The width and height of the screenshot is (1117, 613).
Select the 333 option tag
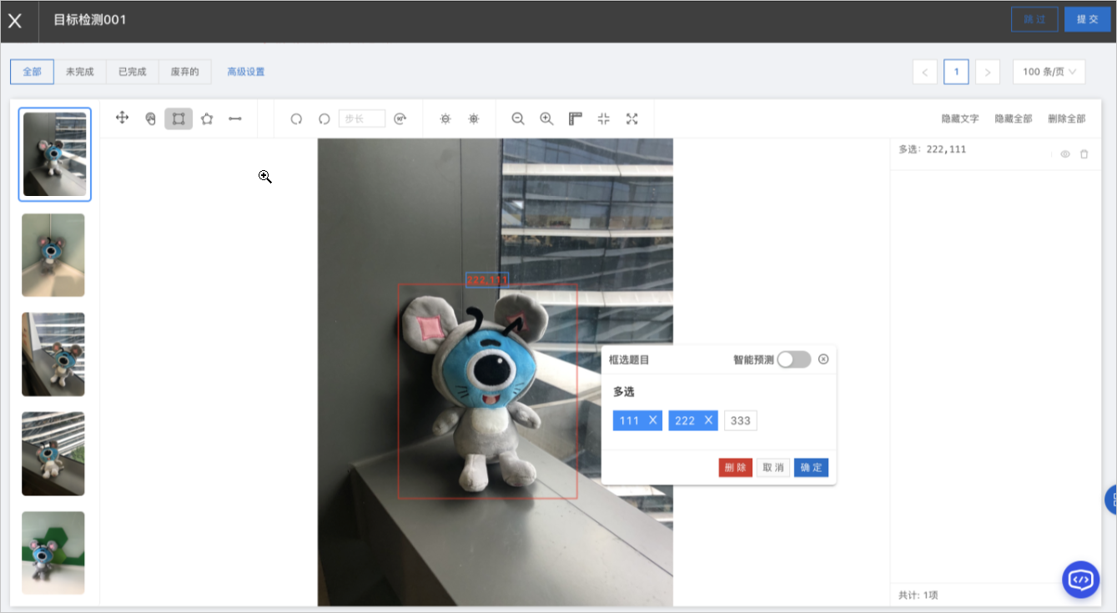(x=741, y=420)
